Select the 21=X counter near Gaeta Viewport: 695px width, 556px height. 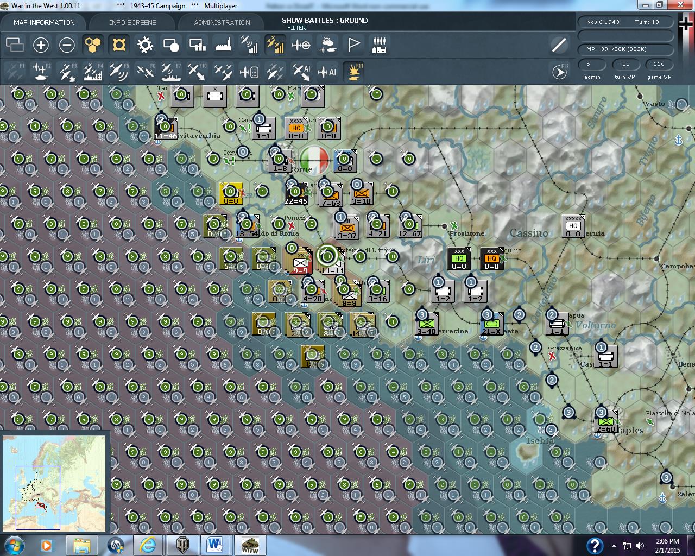pyautogui.click(x=491, y=324)
